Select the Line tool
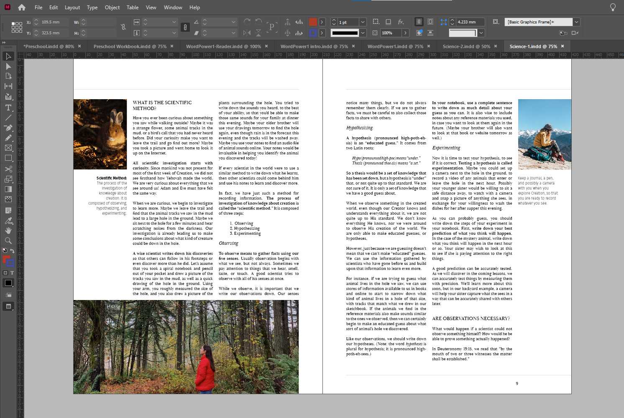Viewport: 624px width, 418px height. 8,118
